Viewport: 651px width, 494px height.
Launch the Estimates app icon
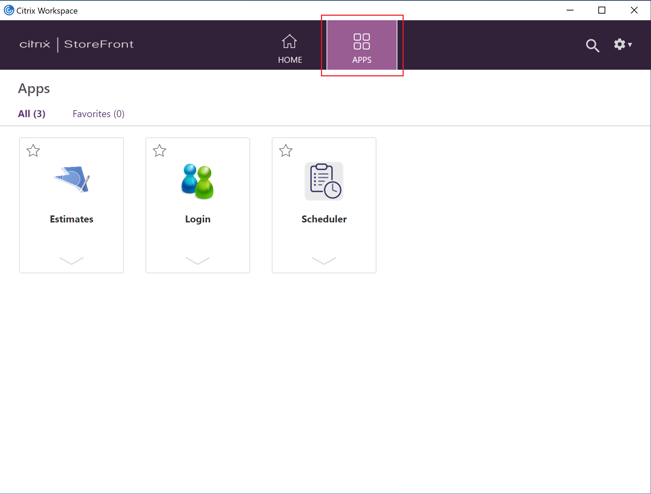72,180
